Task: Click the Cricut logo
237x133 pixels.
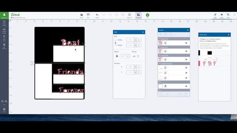Action: coord(15,15)
